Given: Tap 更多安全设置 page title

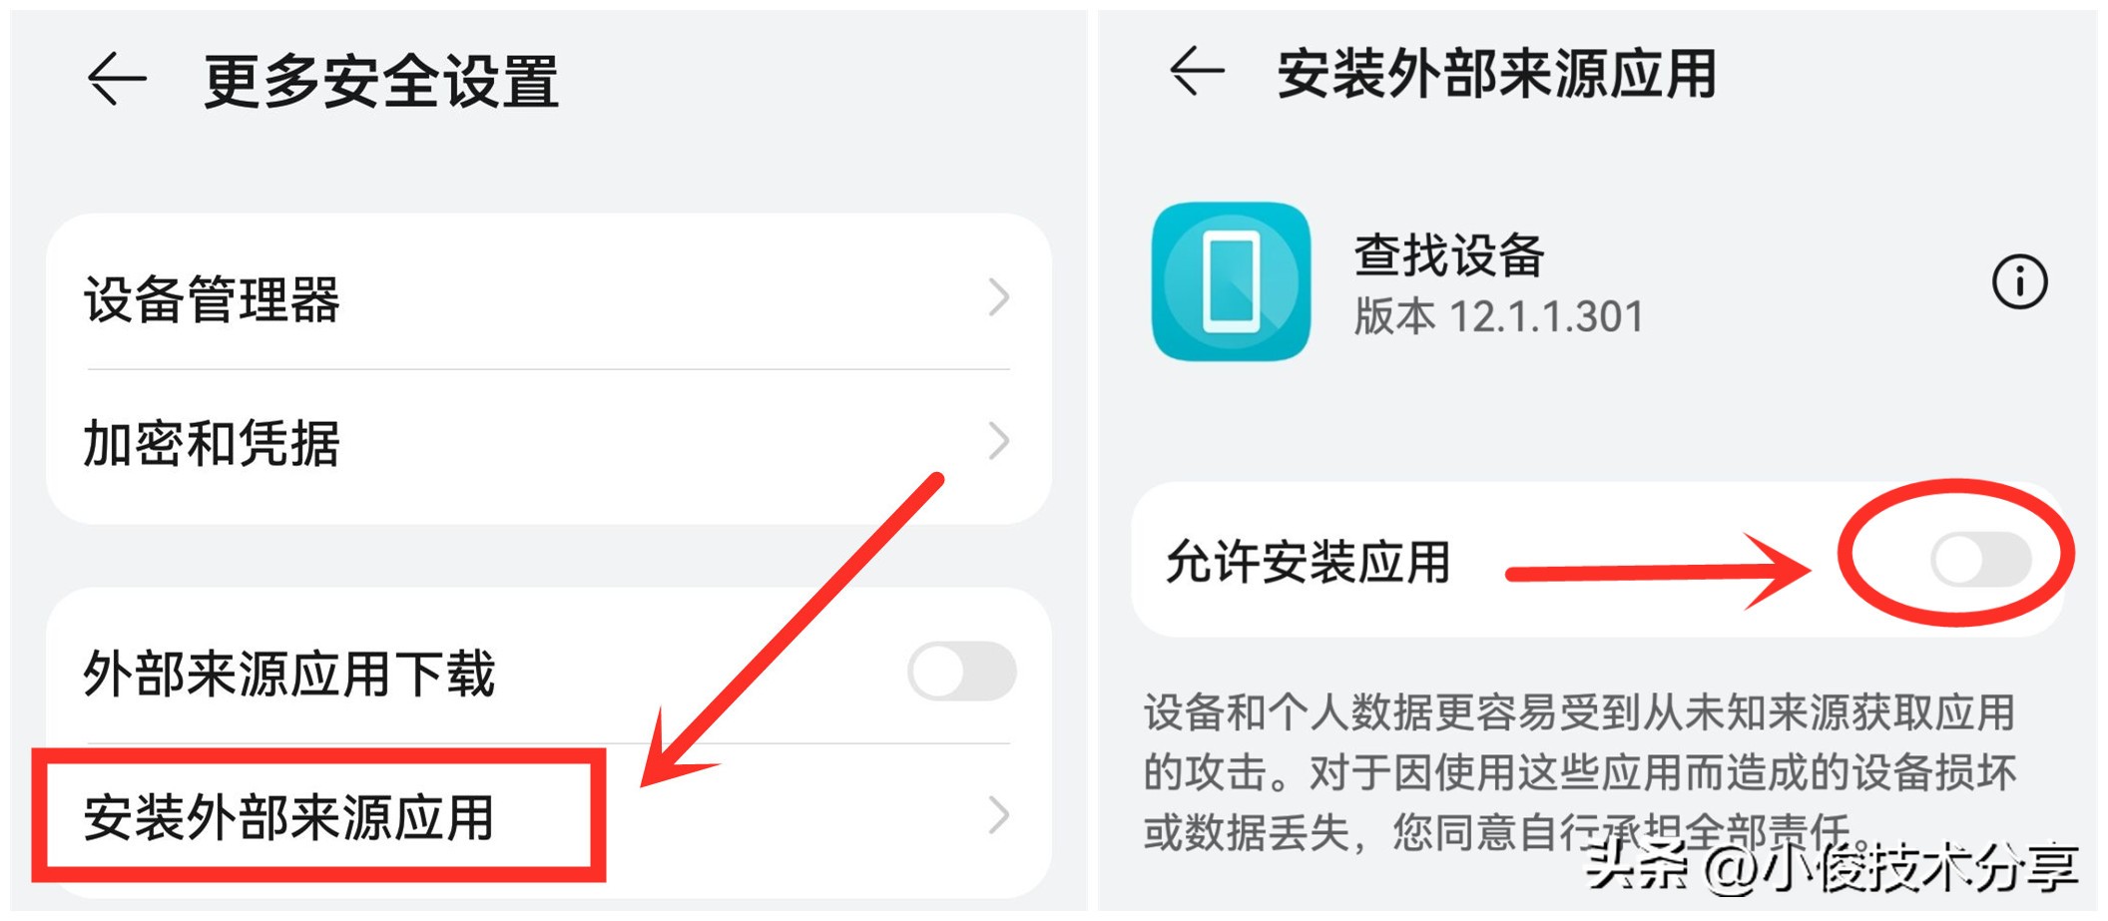Looking at the screenshot, I should pyautogui.click(x=380, y=81).
